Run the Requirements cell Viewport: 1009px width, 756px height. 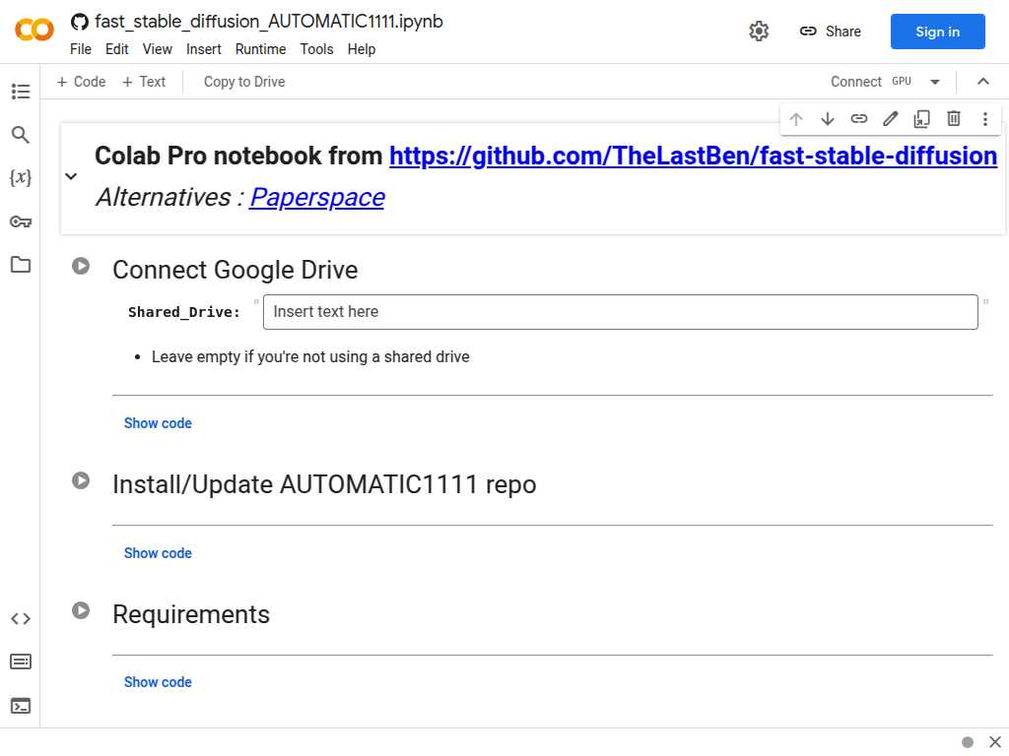81,610
